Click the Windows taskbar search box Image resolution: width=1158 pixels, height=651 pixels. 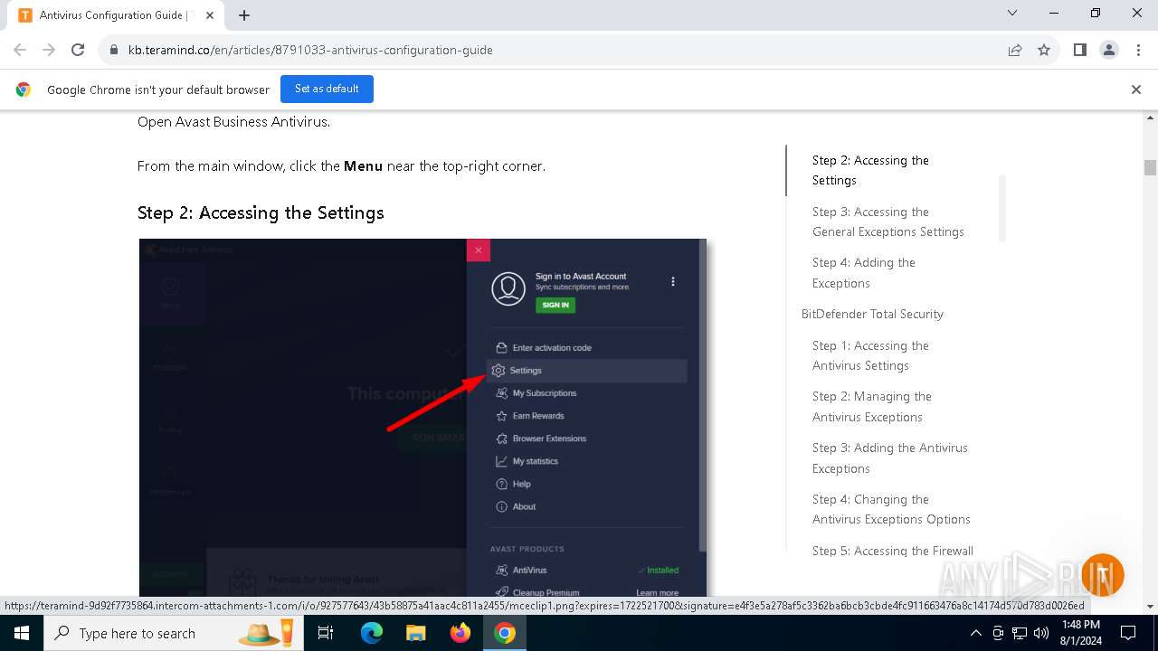[x=175, y=633]
